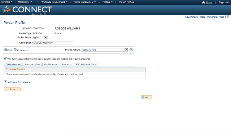The image size is (231, 130).
Task: Switch to the Qualifications tab
Action: [x=51, y=65]
